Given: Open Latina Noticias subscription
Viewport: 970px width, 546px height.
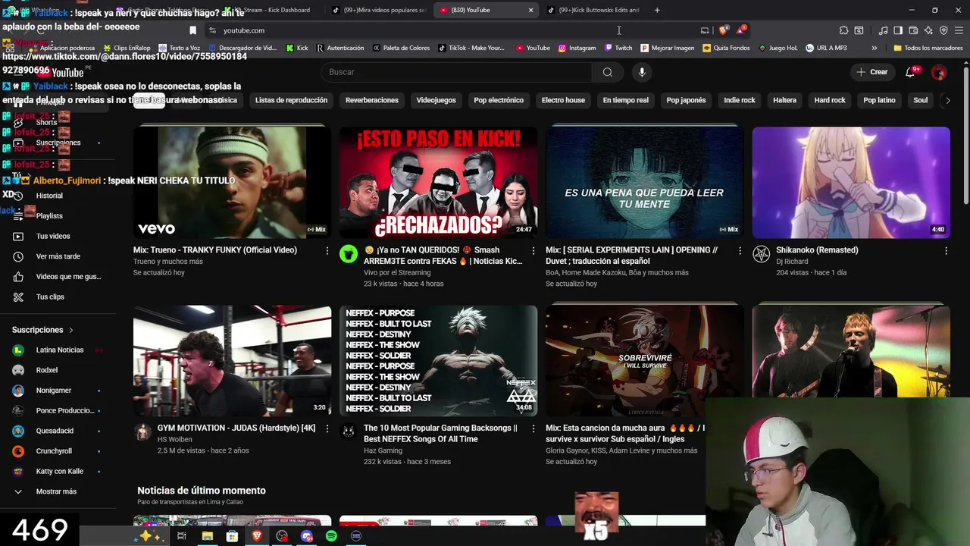Looking at the screenshot, I should click(58, 350).
